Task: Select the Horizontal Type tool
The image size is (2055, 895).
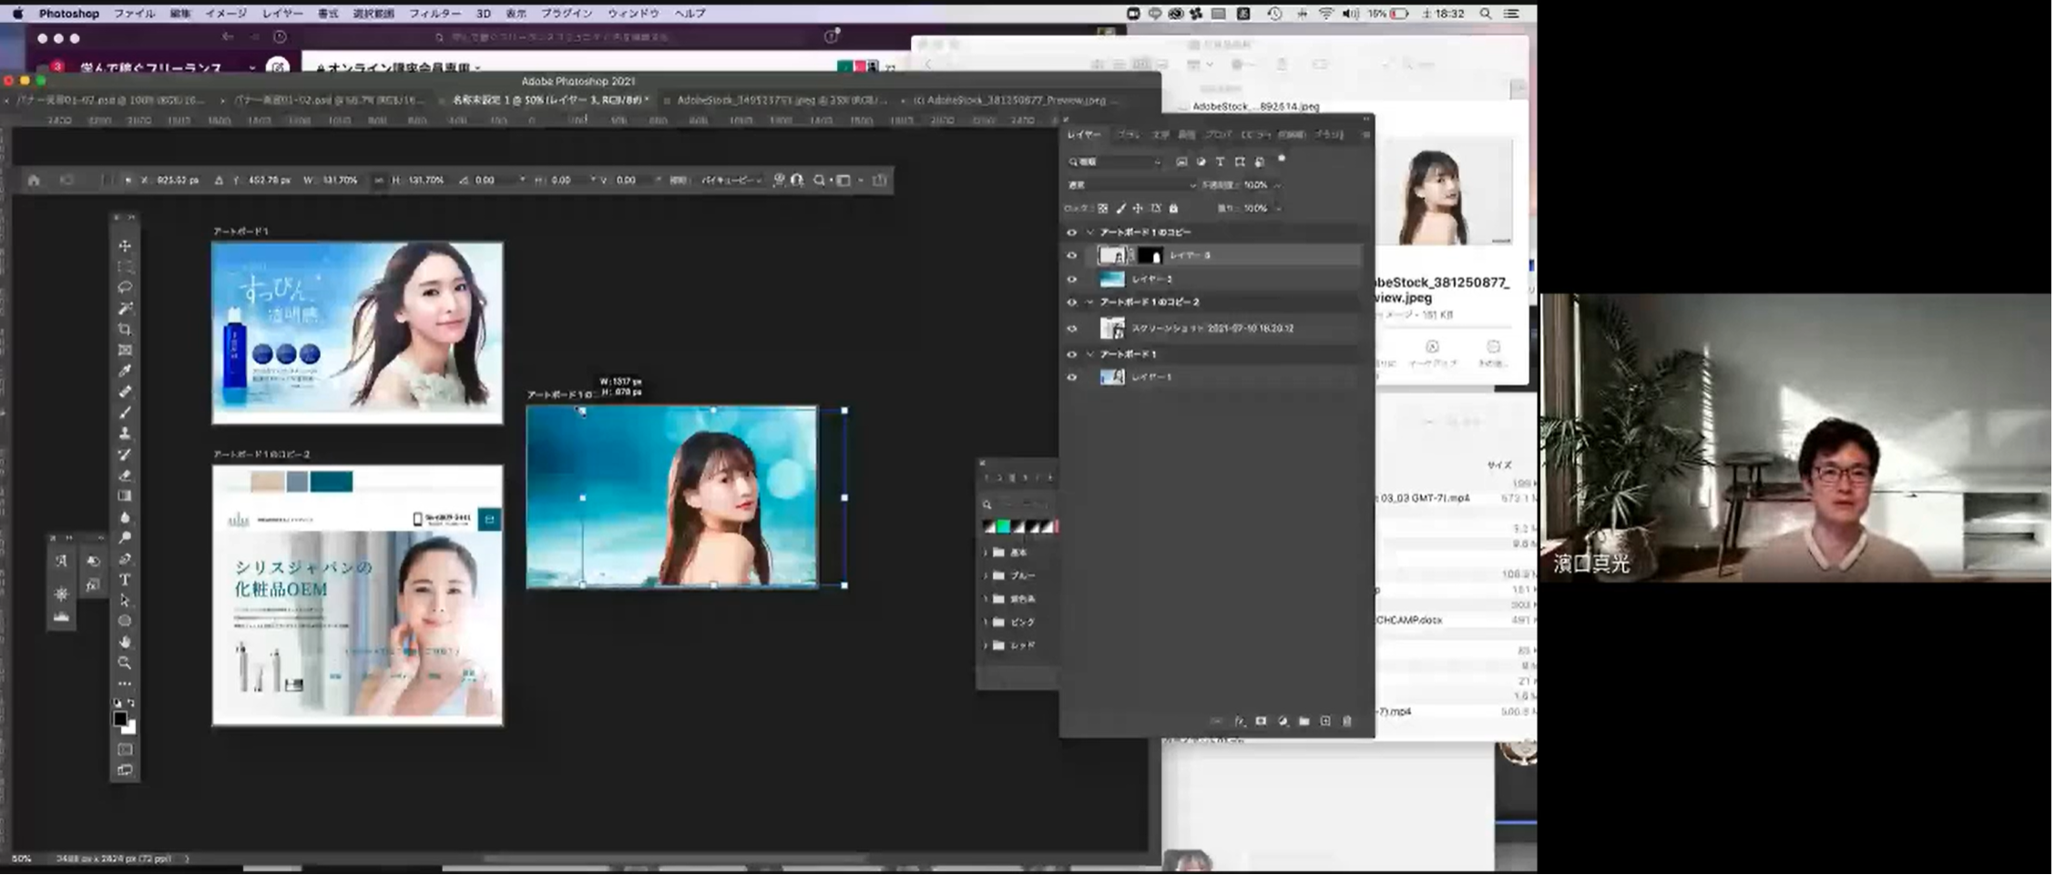Action: (x=125, y=580)
